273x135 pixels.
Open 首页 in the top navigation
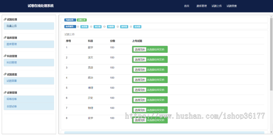tap(187, 6)
